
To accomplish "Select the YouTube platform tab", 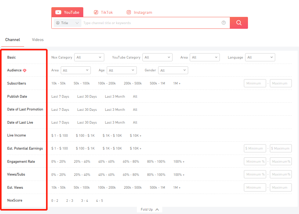I will pos(67,13).
